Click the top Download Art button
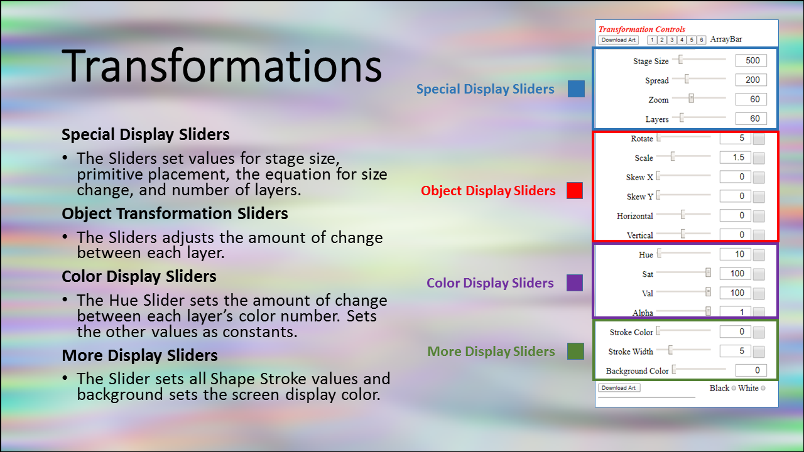This screenshot has width=804, height=452. (x=619, y=40)
